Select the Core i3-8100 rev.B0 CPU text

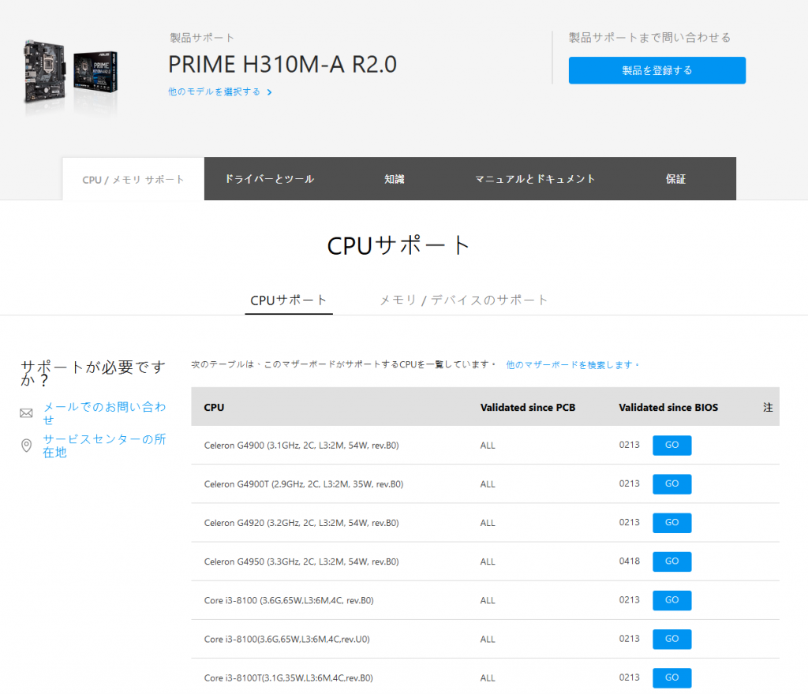pos(289,600)
